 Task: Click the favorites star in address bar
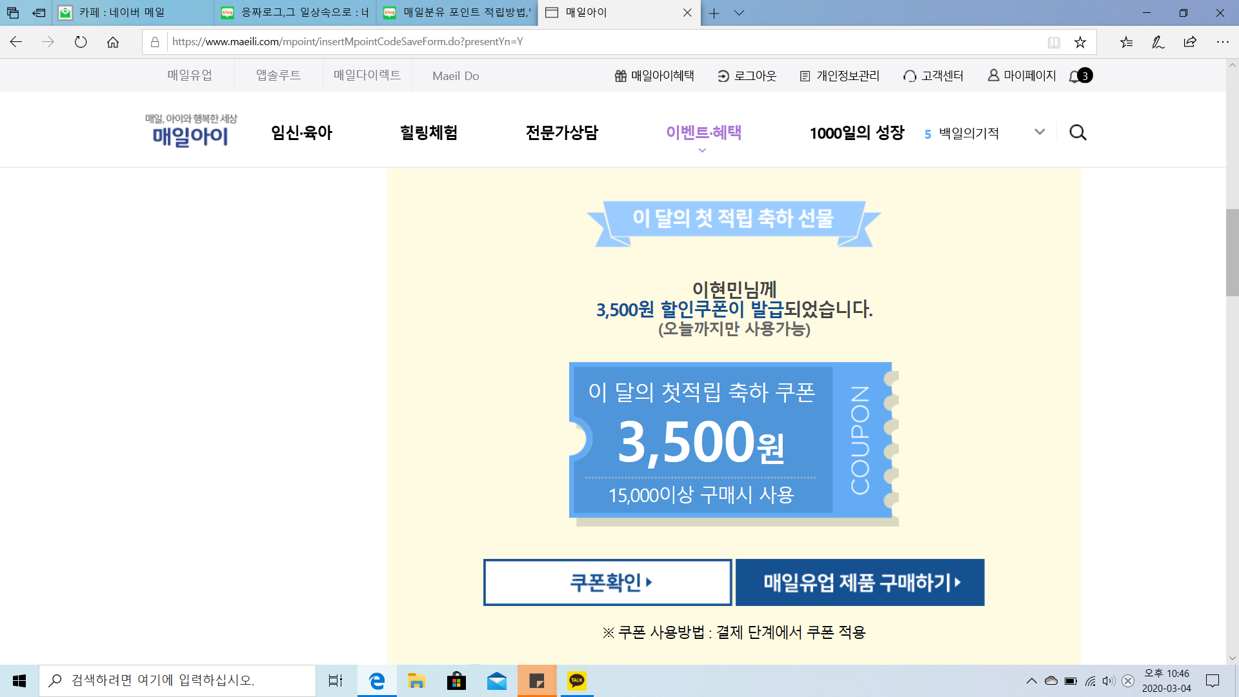coord(1080,42)
